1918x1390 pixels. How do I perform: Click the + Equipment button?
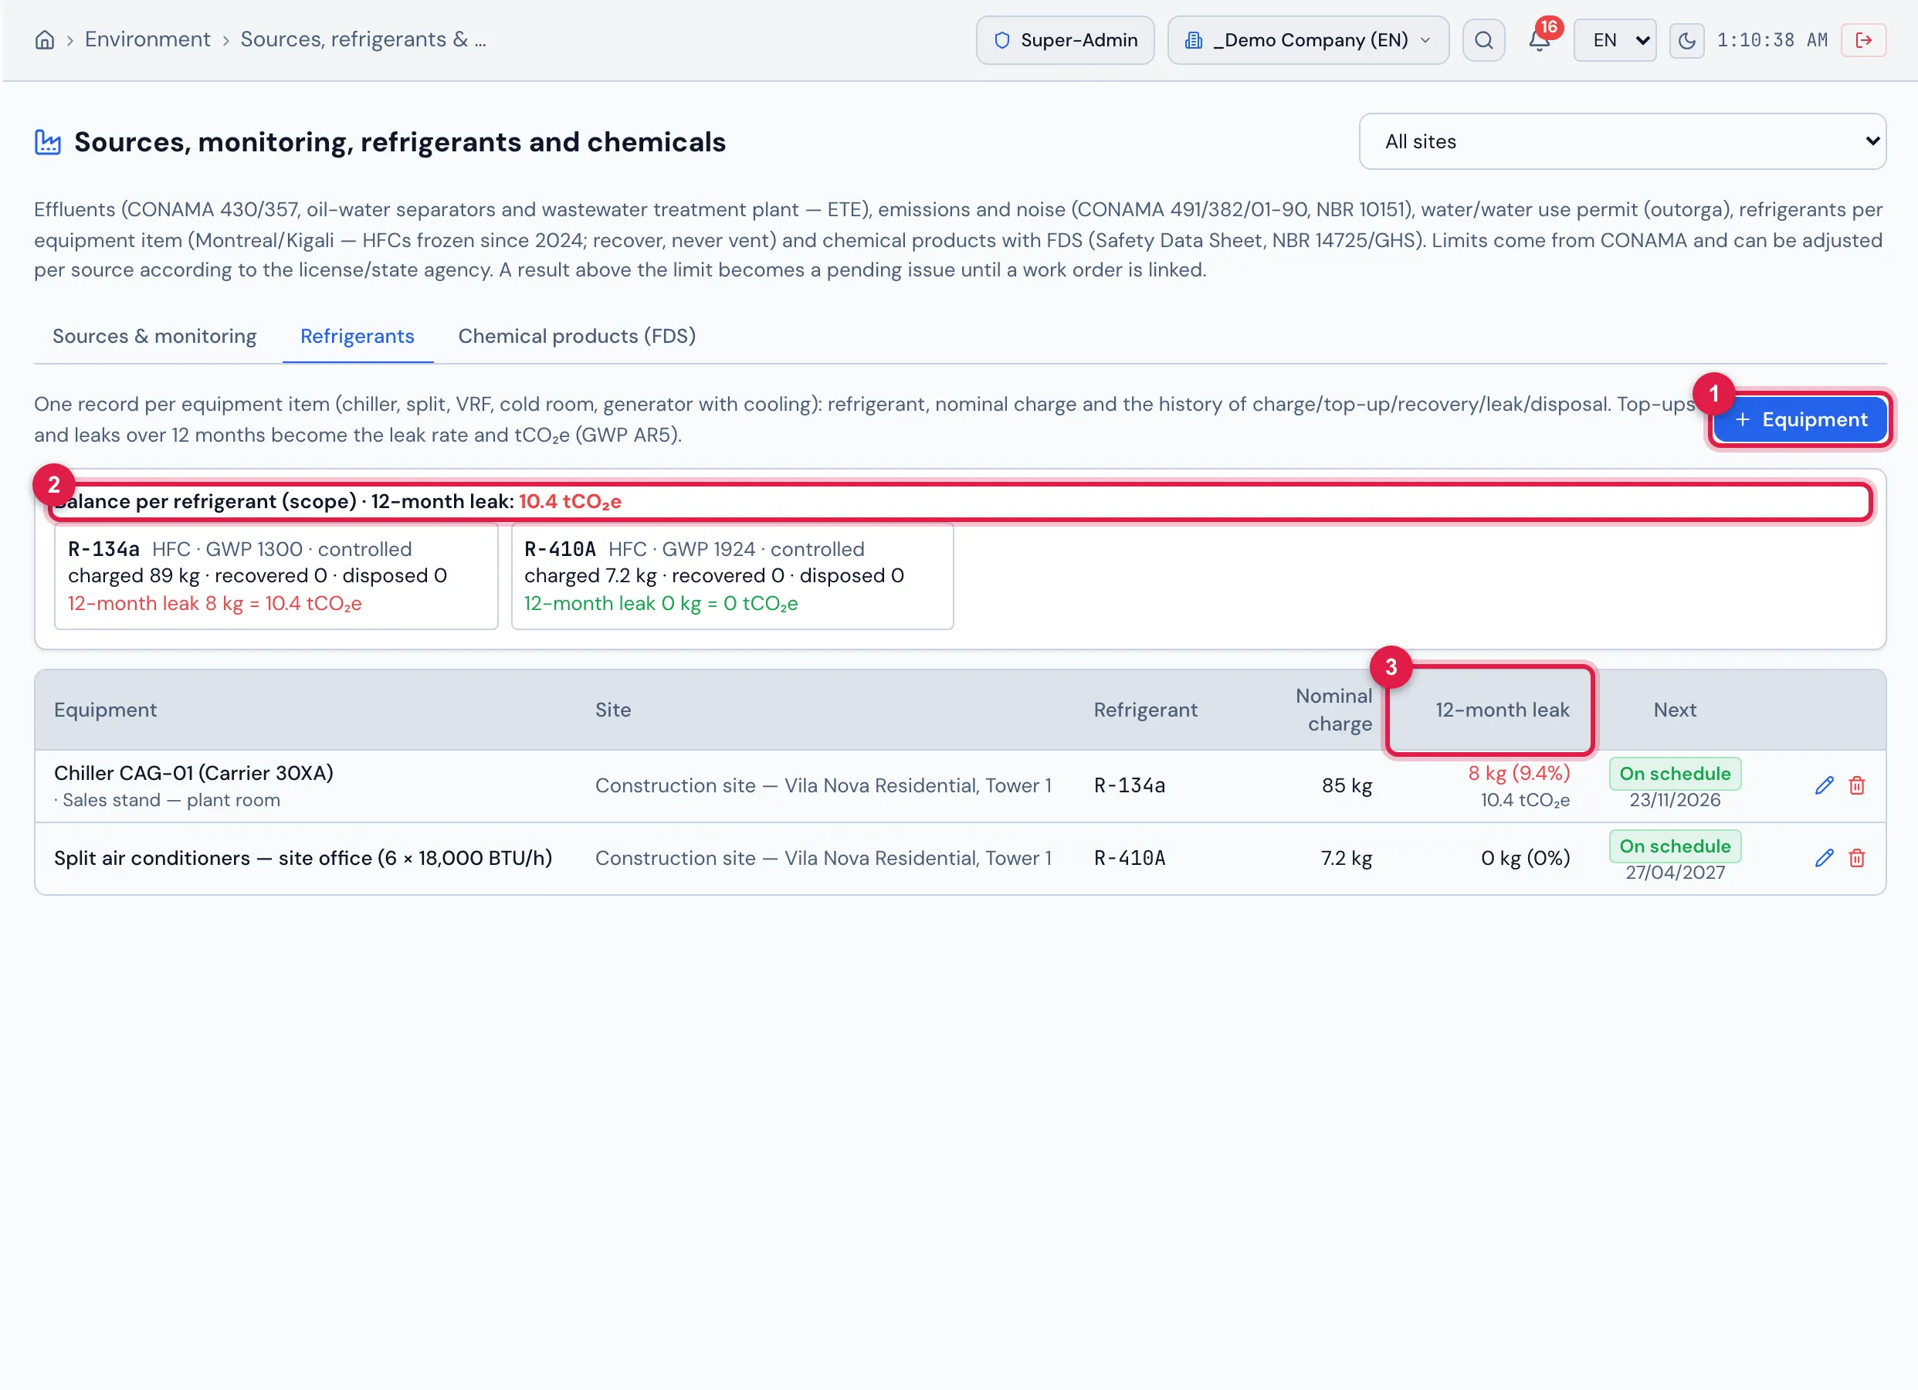point(1800,419)
